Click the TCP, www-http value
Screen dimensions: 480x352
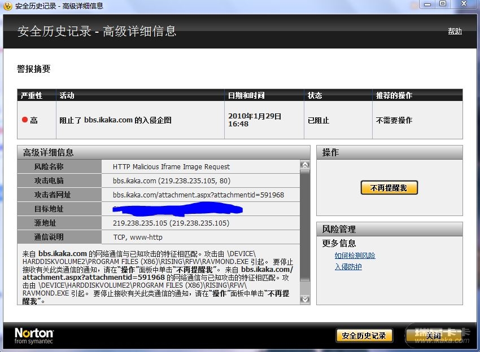(138, 237)
